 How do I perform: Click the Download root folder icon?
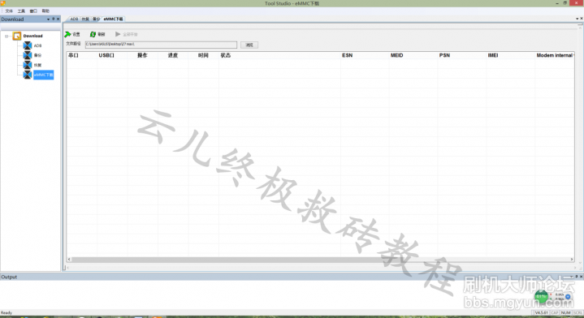point(17,36)
